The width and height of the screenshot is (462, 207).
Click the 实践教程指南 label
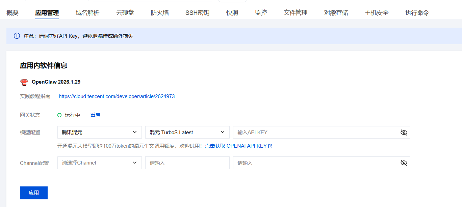(x=35, y=96)
